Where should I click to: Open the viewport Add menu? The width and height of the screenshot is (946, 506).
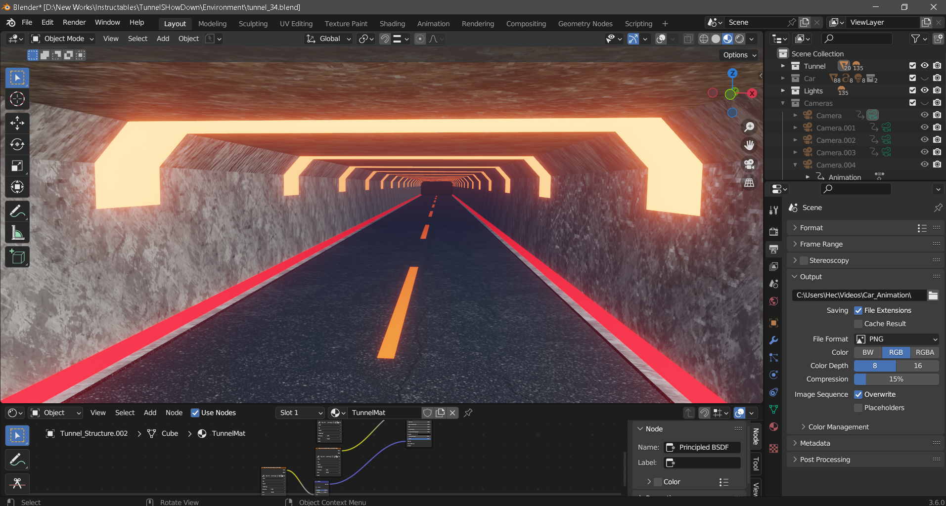(163, 39)
